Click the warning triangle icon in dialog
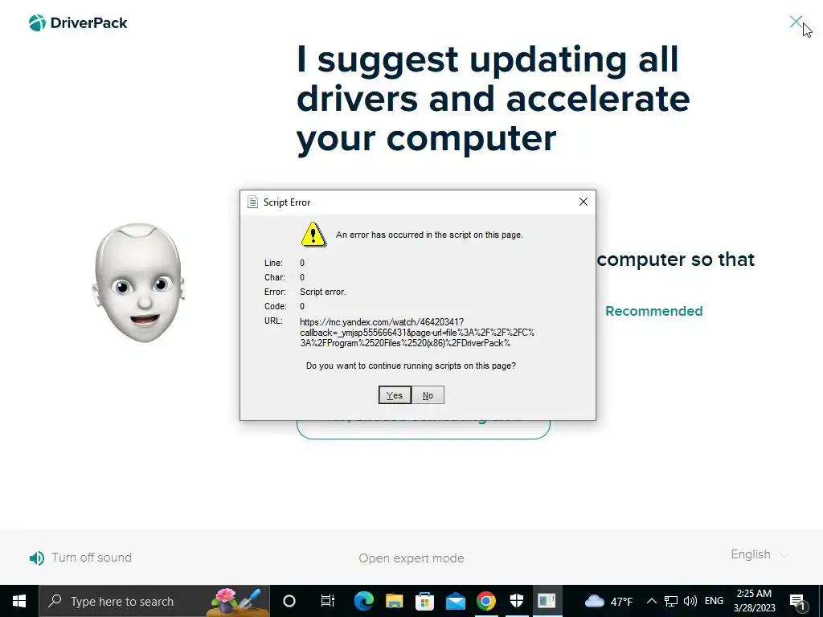823x617 pixels. click(x=313, y=235)
